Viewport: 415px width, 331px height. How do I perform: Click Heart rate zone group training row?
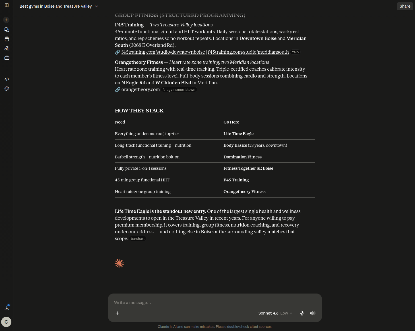215,192
